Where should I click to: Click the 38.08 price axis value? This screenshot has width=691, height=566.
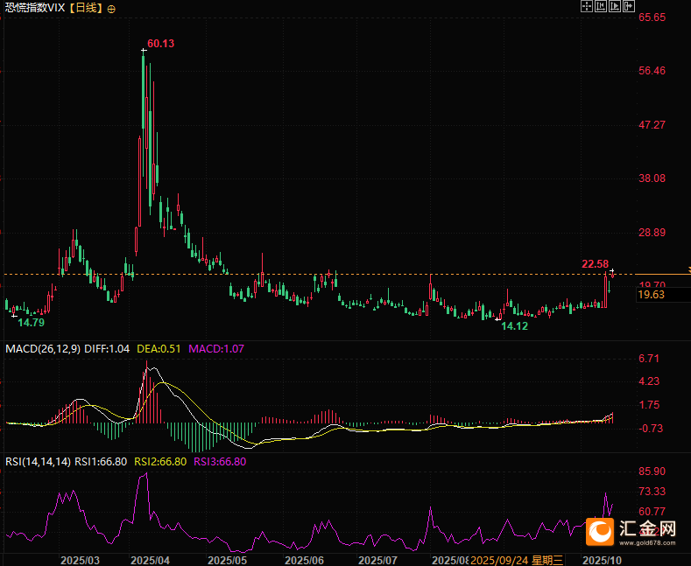[652, 178]
